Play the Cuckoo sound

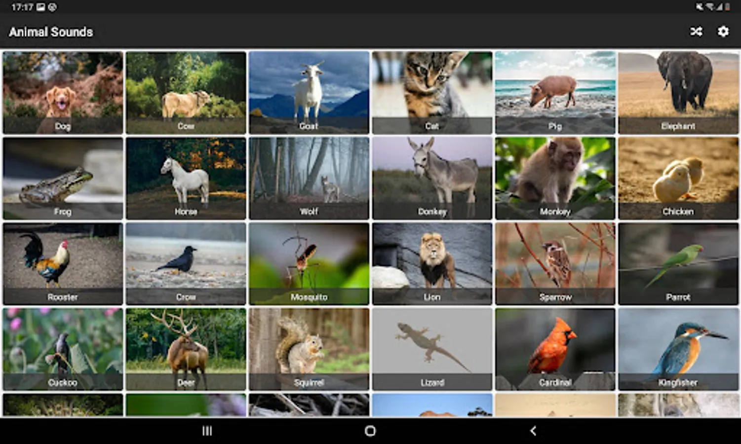[x=63, y=349]
